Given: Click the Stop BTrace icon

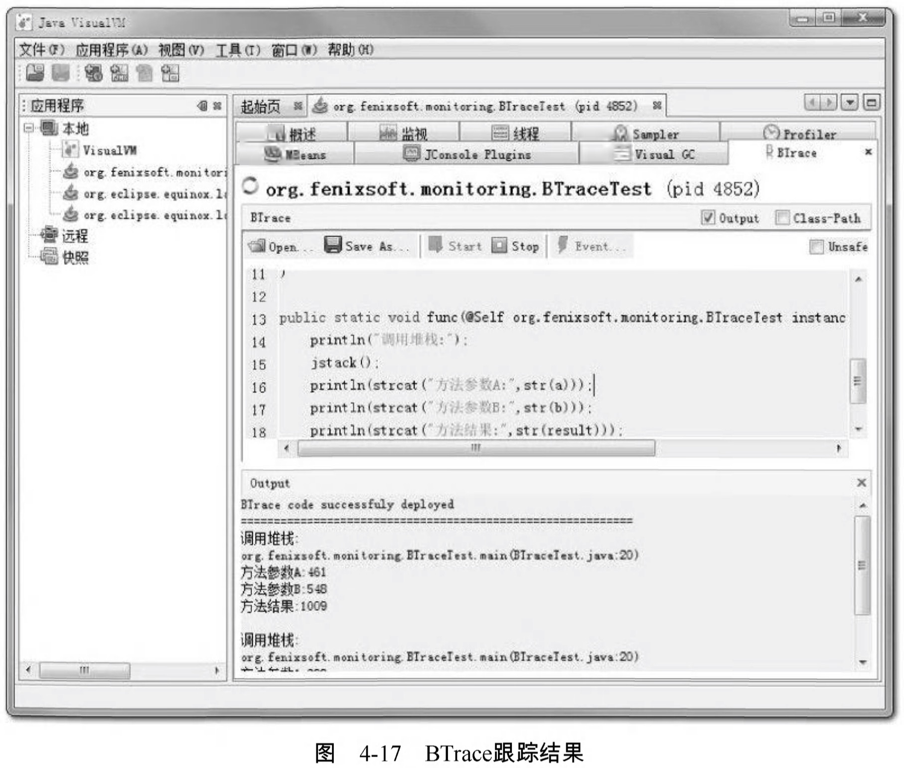Looking at the screenshot, I should [499, 245].
